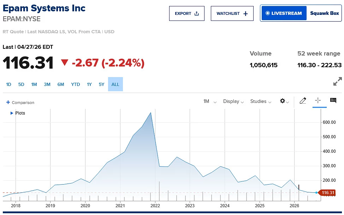Open the Display dropdown
Screen dimensions: 344x215
233,101
